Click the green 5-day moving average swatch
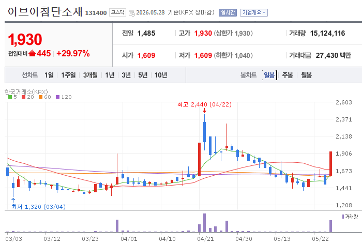 (x=10, y=97)
